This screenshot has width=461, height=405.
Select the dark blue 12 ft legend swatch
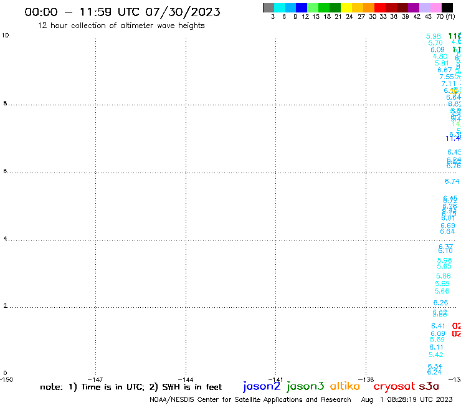click(x=302, y=7)
